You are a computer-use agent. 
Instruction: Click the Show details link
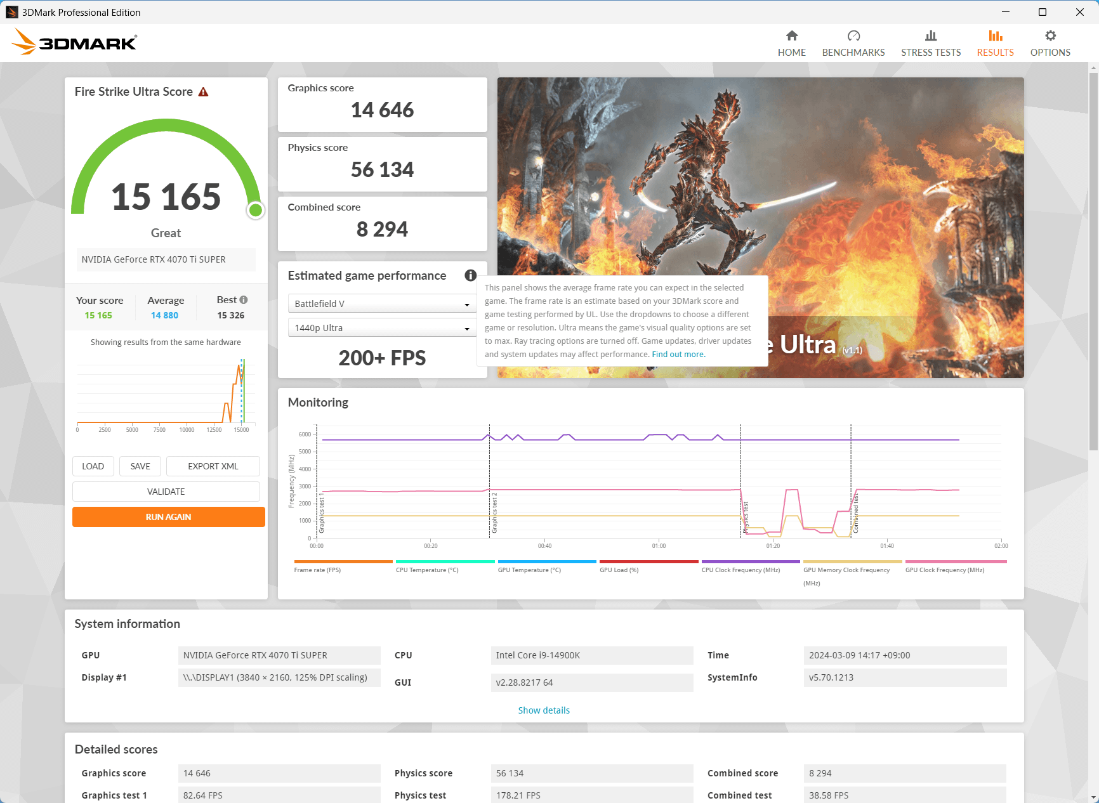pyautogui.click(x=544, y=710)
